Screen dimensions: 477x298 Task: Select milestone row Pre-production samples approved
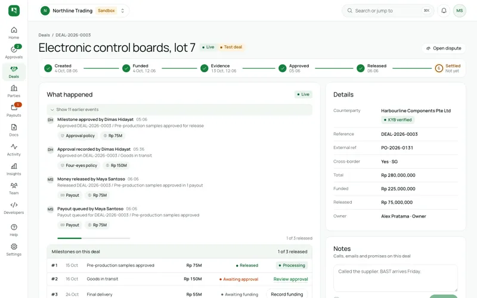(x=179, y=265)
